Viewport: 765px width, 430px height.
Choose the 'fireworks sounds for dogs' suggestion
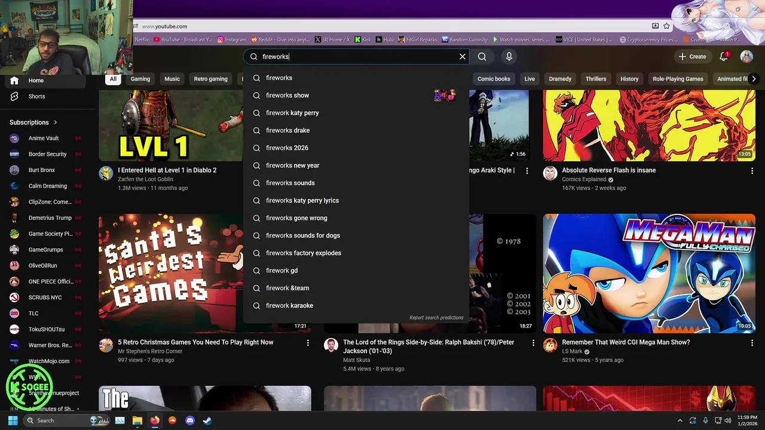point(356,235)
